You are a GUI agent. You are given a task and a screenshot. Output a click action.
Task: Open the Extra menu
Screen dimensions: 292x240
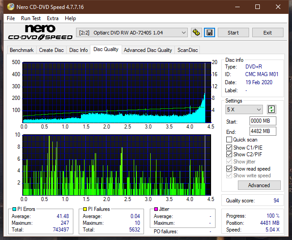tap(53, 18)
